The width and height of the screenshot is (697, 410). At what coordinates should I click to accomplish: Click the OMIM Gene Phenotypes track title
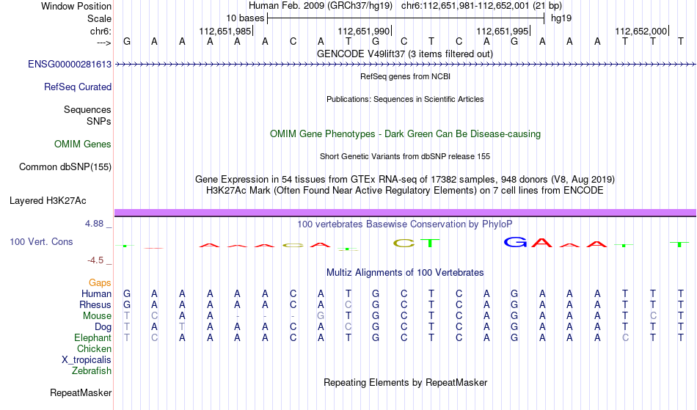coord(405,133)
